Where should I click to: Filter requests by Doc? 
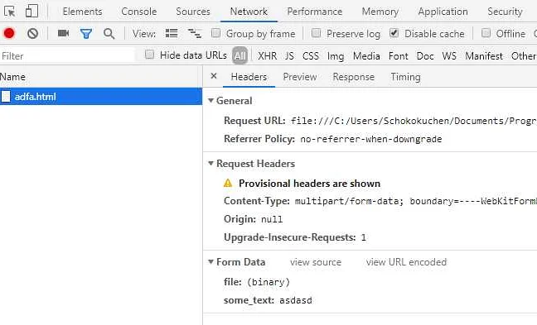[x=425, y=55]
